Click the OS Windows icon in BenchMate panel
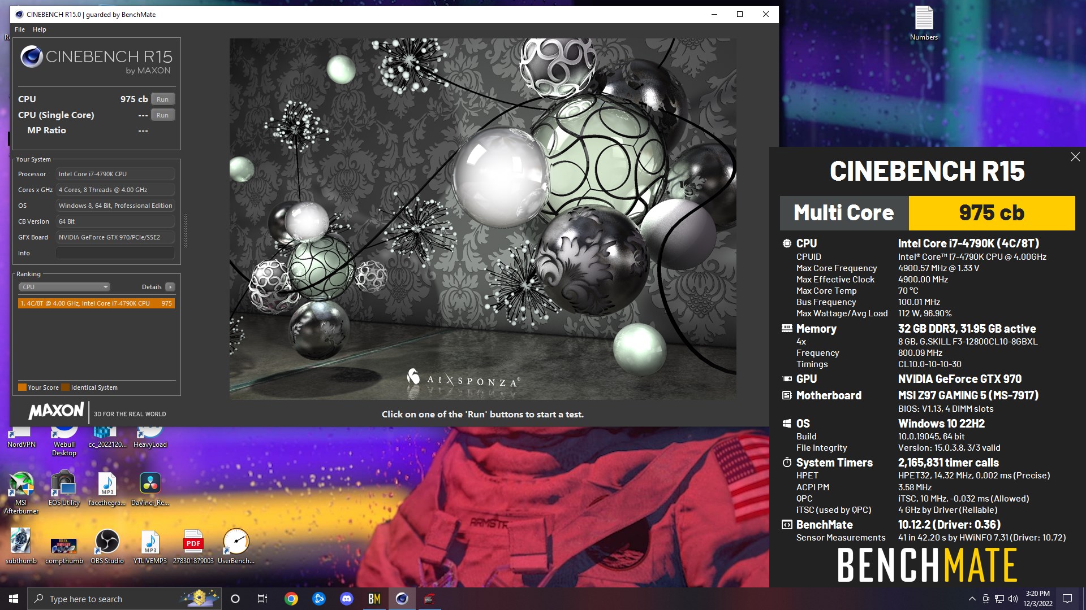 (787, 424)
